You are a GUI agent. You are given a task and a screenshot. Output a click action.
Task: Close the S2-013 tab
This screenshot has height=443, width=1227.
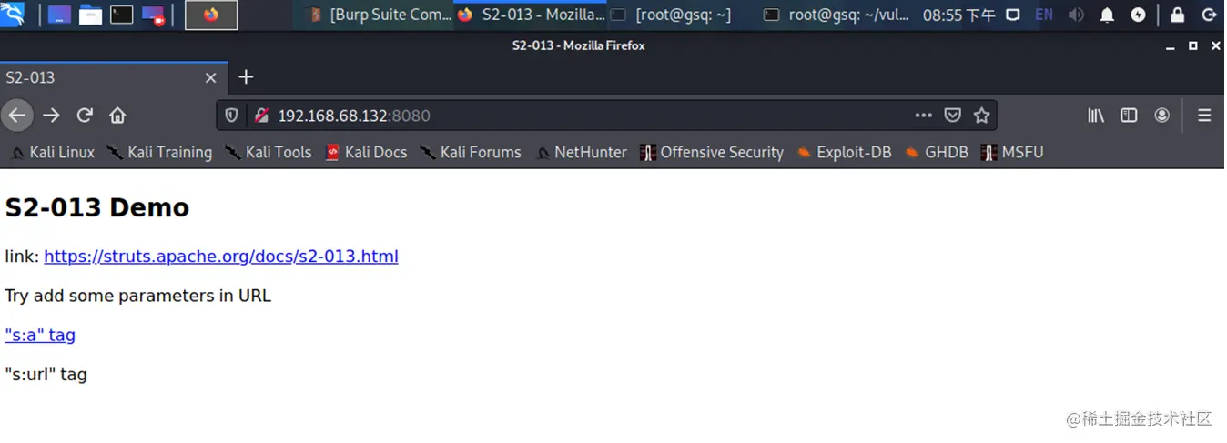(210, 77)
